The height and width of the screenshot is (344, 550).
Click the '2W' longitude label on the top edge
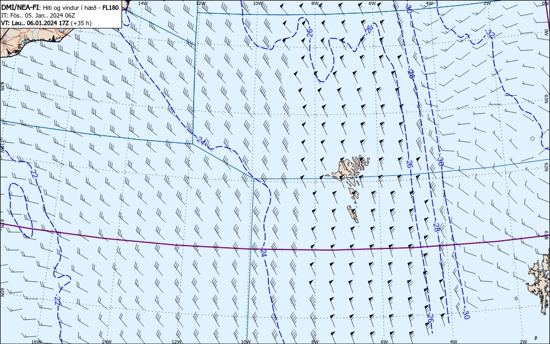click(487, 3)
